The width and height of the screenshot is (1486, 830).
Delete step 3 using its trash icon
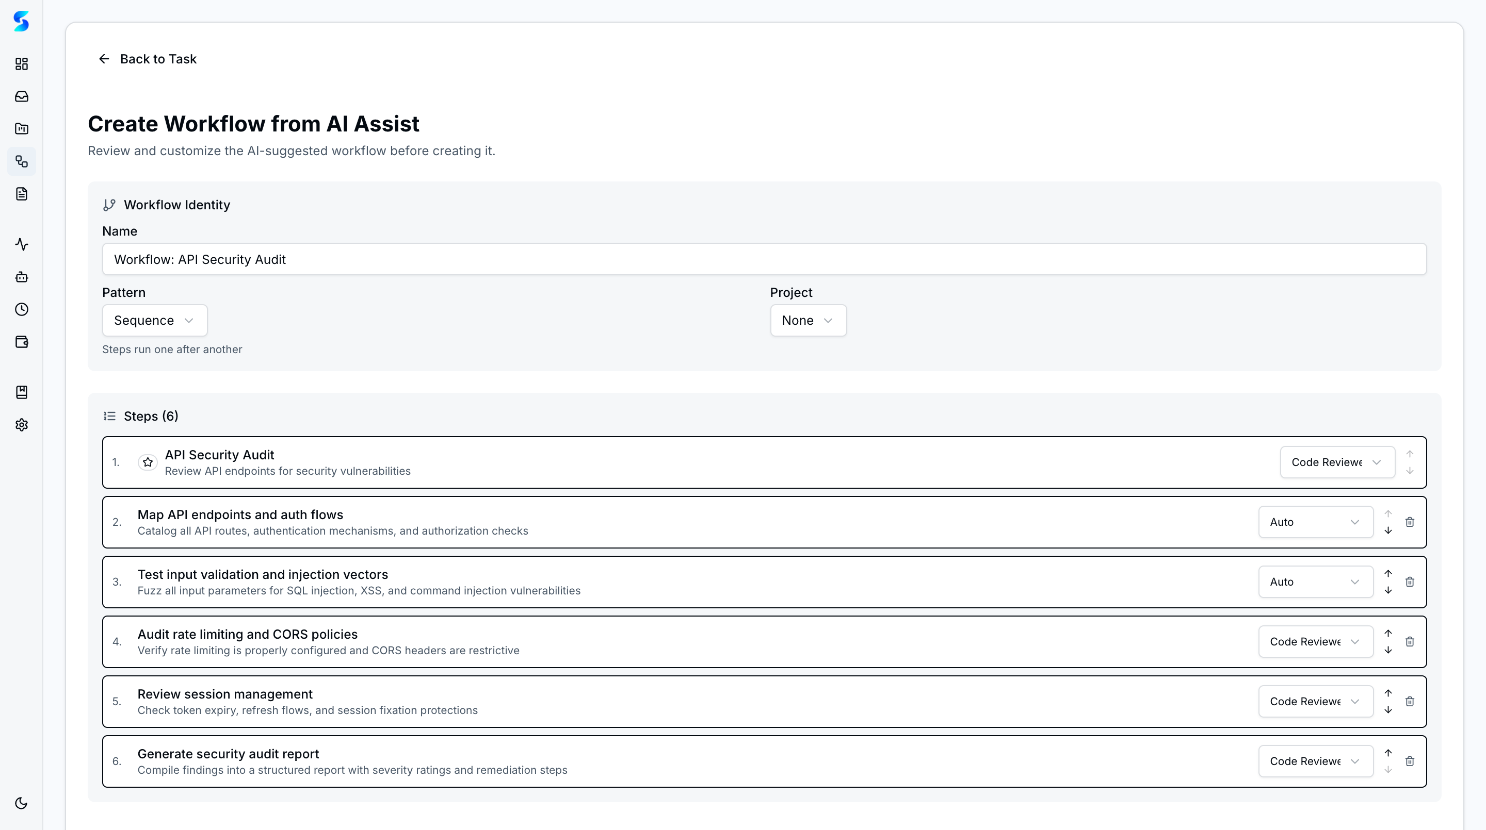pos(1411,582)
